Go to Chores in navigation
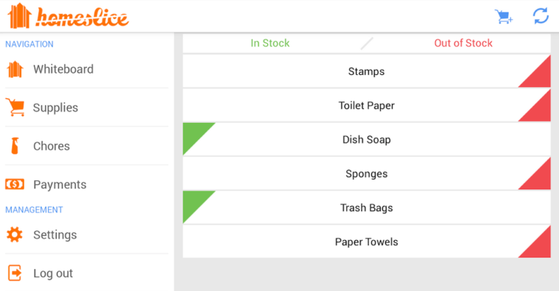Screen dimensions: 559x291 pyautogui.click(x=52, y=146)
